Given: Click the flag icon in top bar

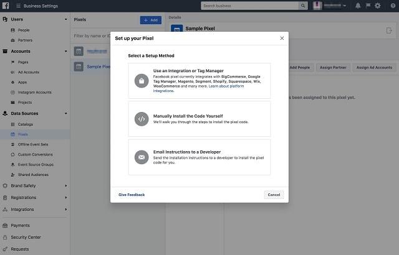Looking at the screenshot, I should pyautogui.click(x=367, y=6).
